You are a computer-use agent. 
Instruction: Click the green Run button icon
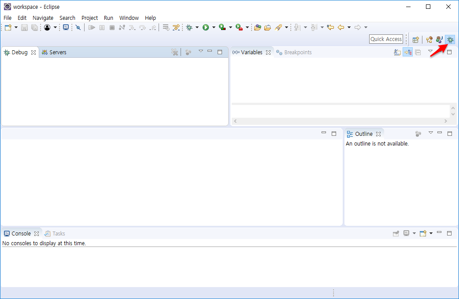click(206, 27)
